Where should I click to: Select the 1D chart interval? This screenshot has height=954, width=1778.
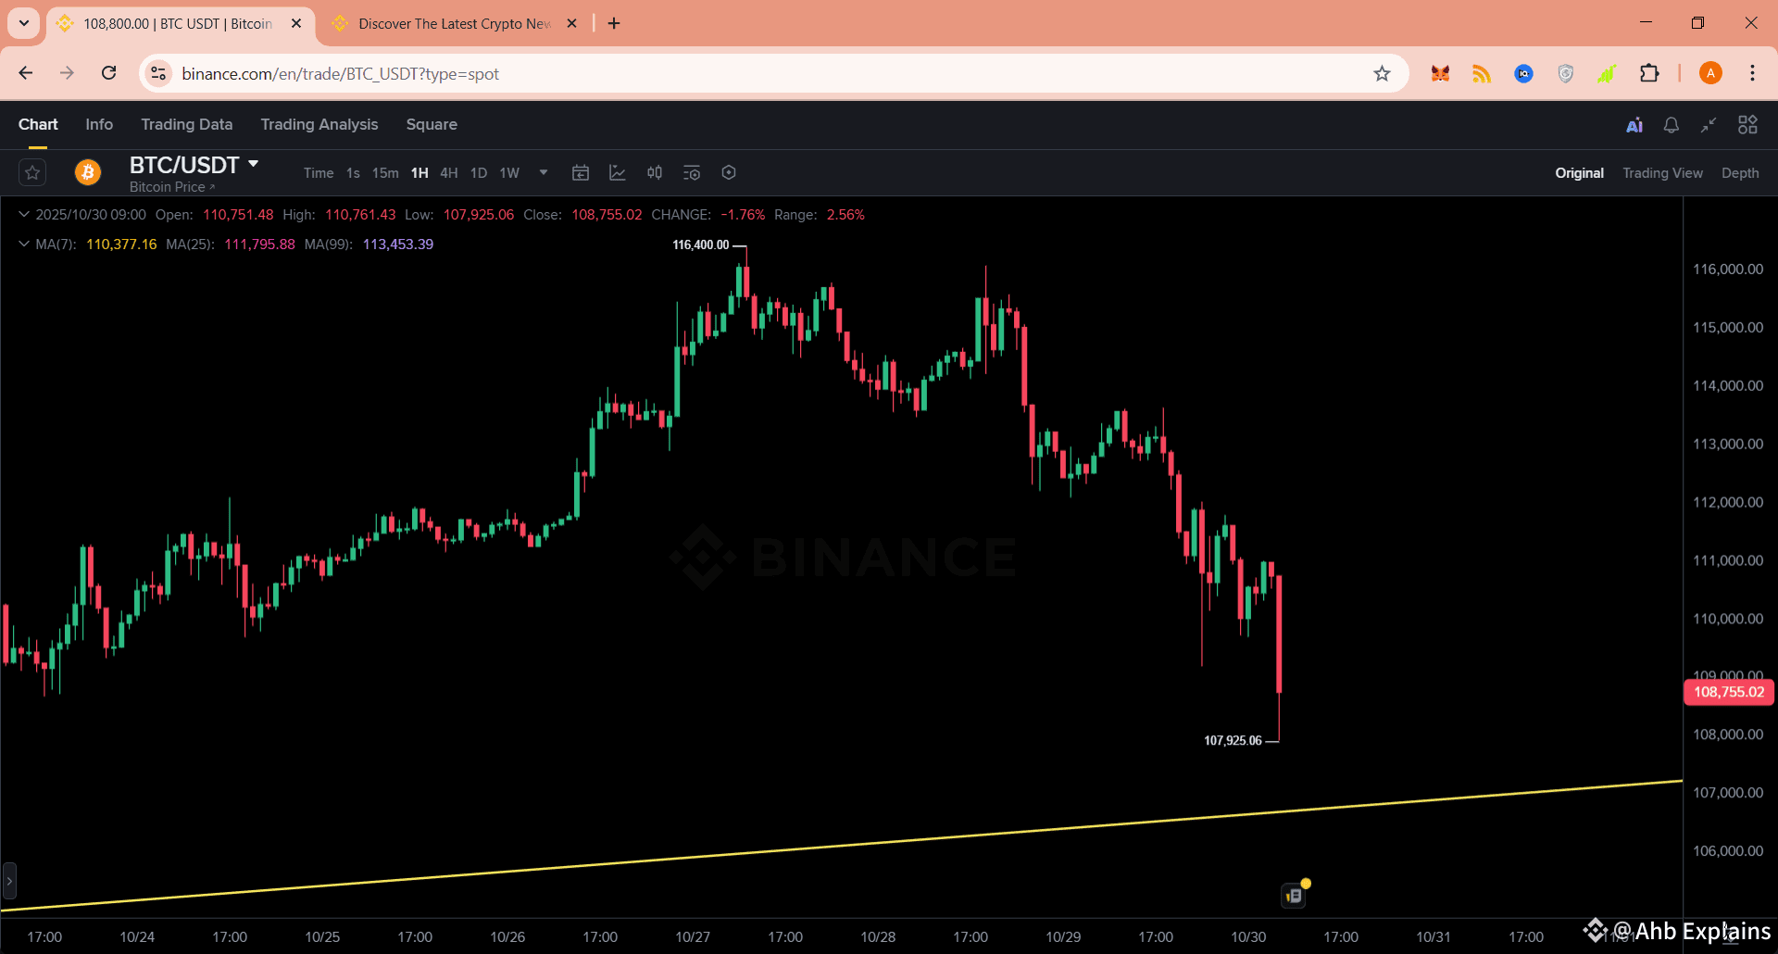(479, 173)
